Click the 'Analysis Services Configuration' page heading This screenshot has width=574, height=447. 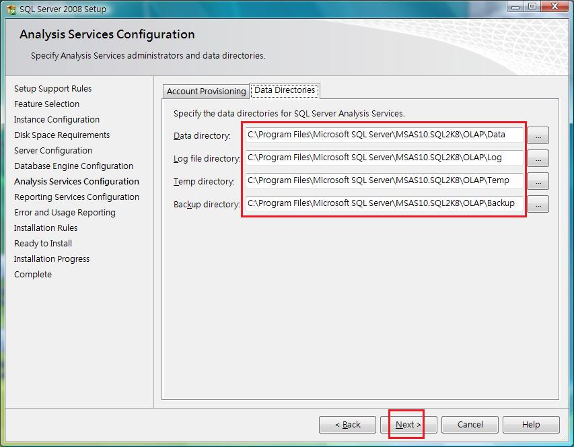pos(107,34)
